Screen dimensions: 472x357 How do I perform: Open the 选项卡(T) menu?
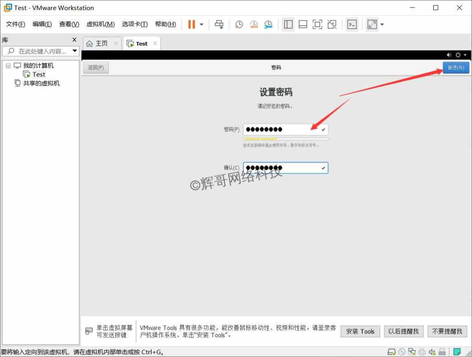point(135,24)
